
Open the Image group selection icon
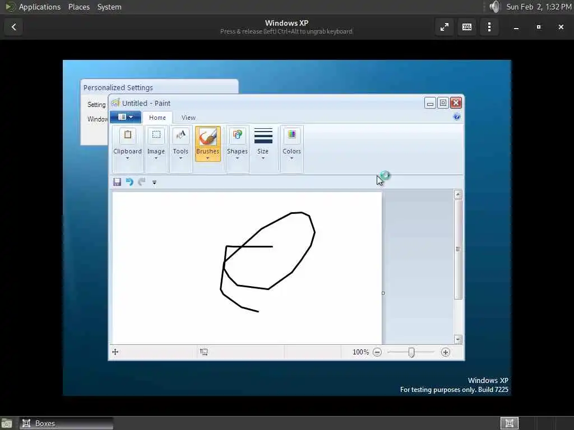[x=156, y=135]
